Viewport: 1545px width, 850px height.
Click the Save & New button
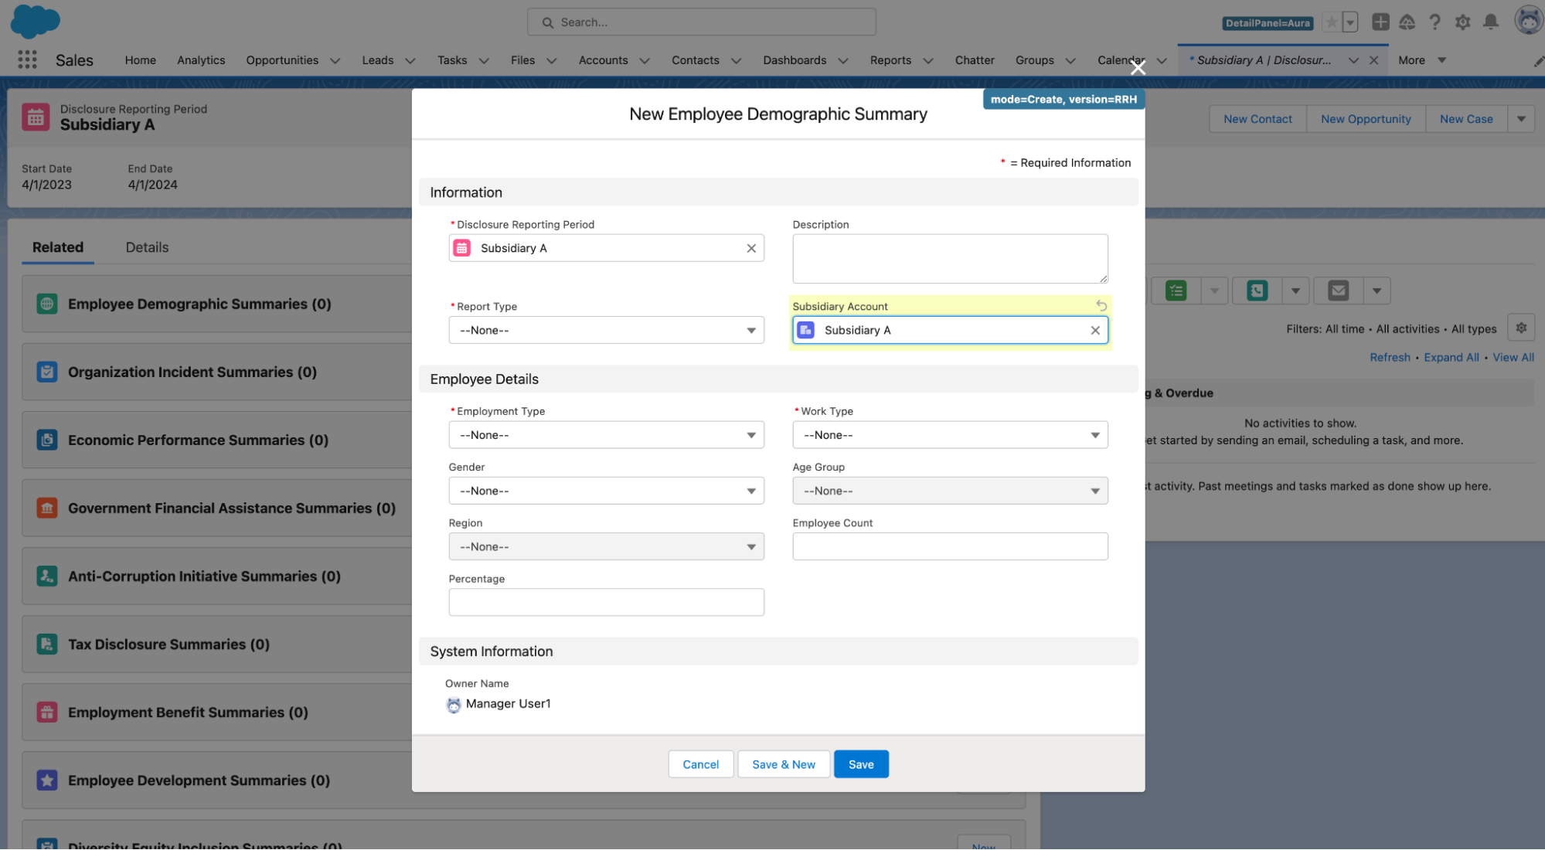pos(783,763)
